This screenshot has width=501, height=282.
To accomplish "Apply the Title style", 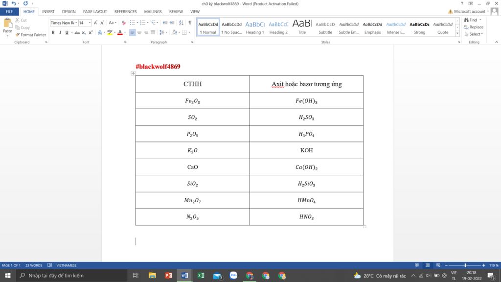I will tap(302, 27).
